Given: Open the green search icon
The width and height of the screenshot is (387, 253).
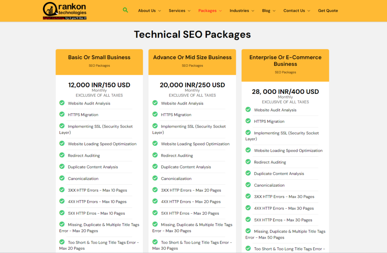Looking at the screenshot, I should pyautogui.click(x=125, y=10).
